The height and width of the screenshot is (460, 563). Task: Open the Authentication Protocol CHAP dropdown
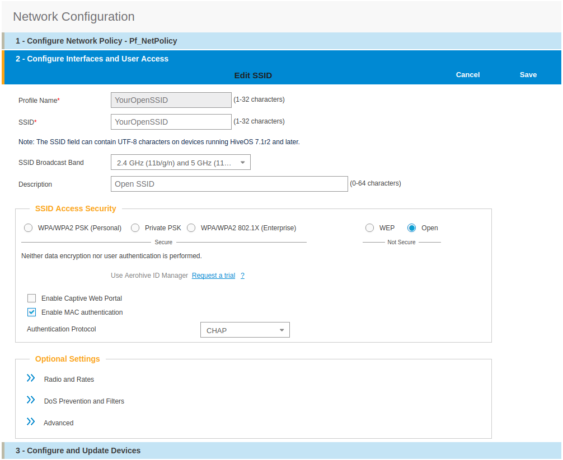click(x=245, y=330)
